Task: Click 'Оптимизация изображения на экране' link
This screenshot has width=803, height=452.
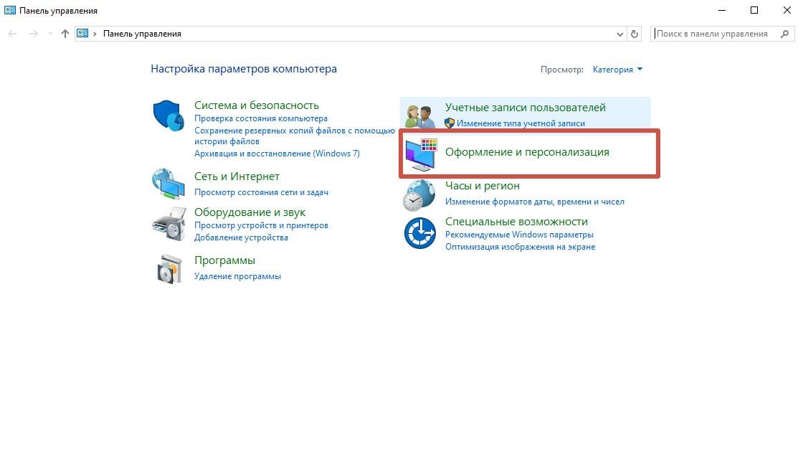Action: pyautogui.click(x=521, y=247)
